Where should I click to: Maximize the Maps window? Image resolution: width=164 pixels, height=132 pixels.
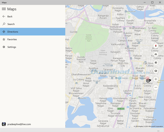(x=152, y=2)
